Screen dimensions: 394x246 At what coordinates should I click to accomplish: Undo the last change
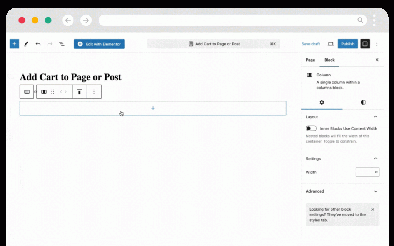(x=38, y=44)
